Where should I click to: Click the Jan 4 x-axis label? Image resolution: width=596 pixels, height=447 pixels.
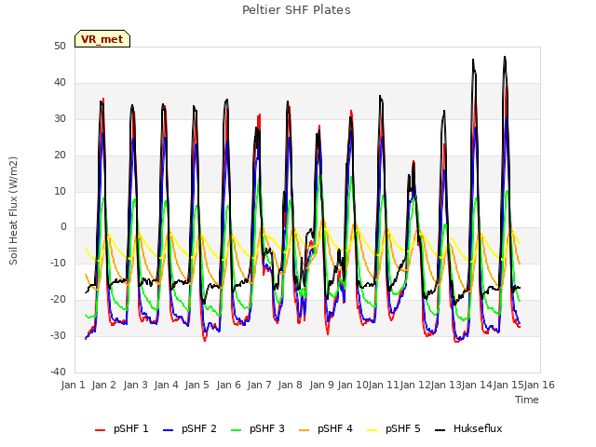coord(166,385)
